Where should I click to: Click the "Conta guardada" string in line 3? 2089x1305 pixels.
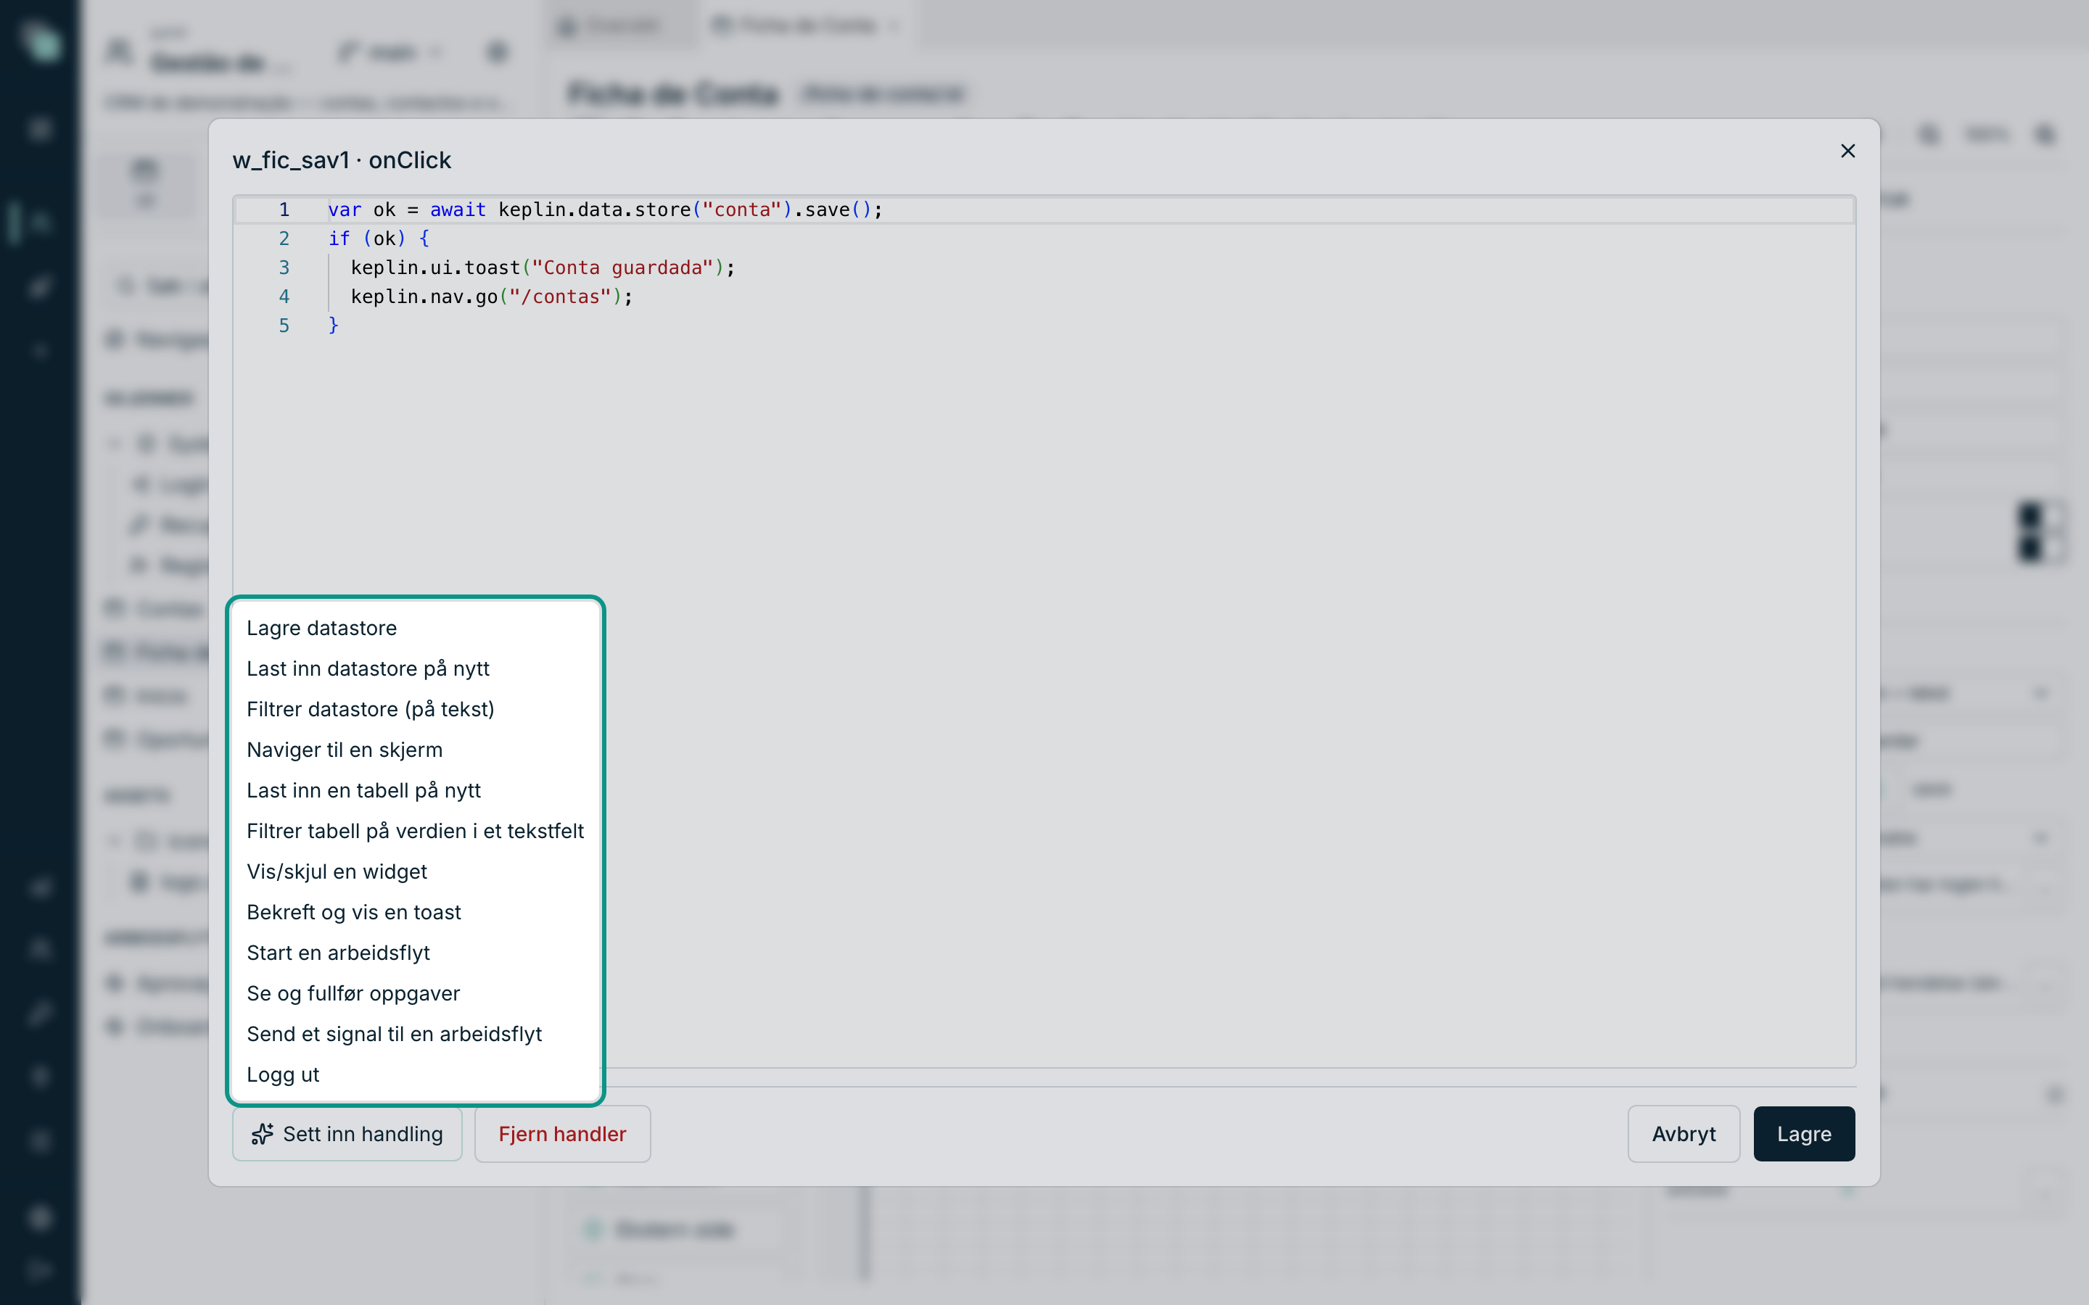click(x=622, y=268)
